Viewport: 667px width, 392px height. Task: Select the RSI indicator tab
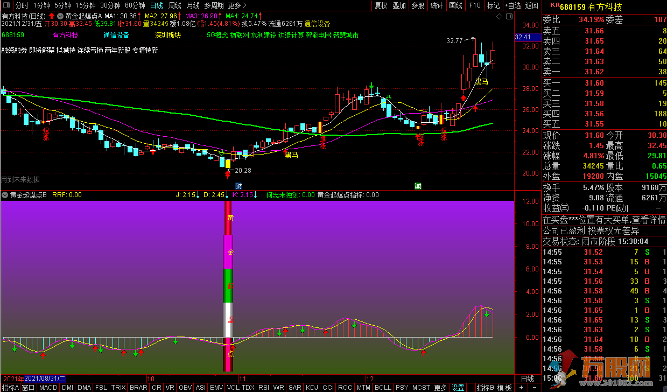[264, 388]
